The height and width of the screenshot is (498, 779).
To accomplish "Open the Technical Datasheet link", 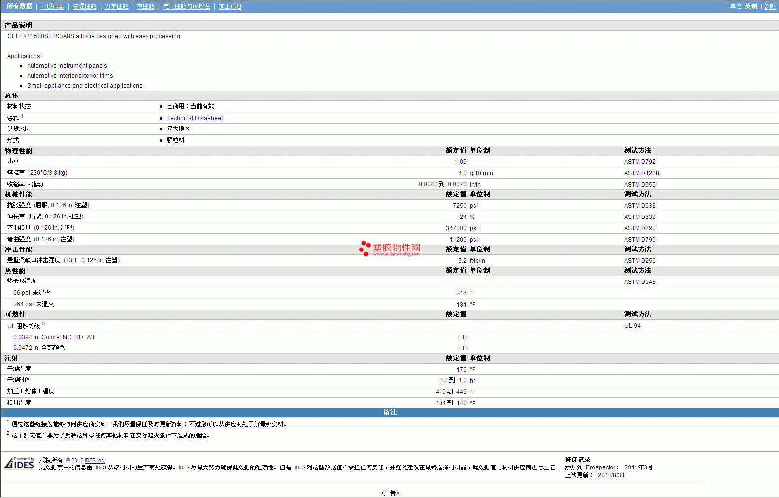I will [x=195, y=118].
